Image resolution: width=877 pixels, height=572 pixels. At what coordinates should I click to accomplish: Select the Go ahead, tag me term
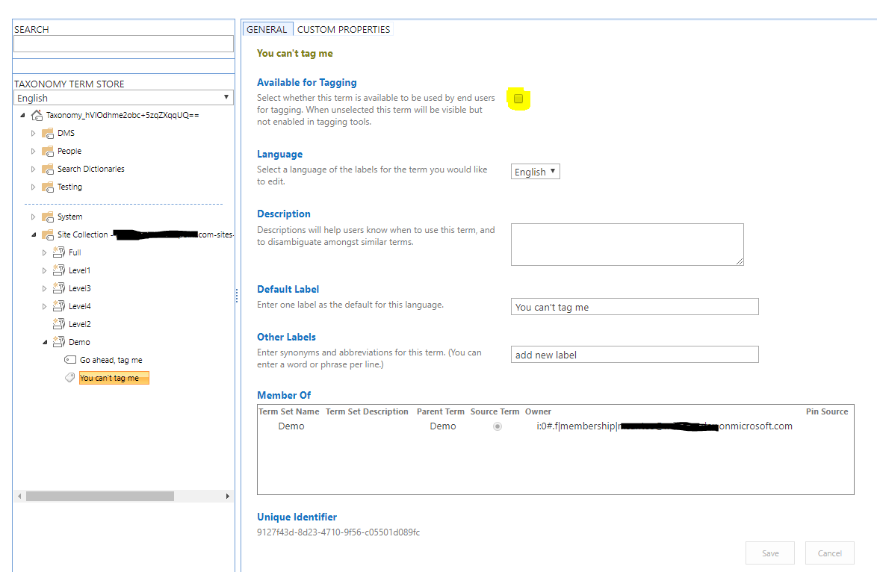coord(111,360)
